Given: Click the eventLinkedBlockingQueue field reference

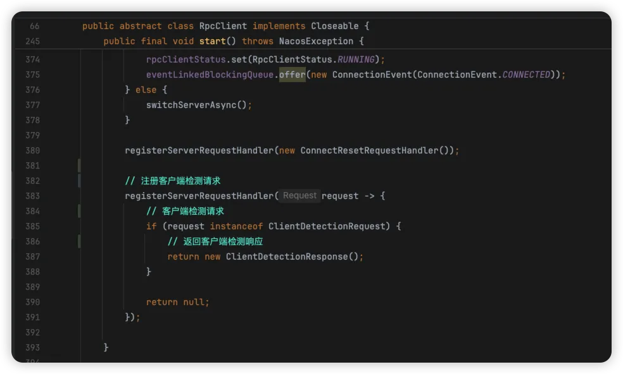Looking at the screenshot, I should tap(210, 75).
